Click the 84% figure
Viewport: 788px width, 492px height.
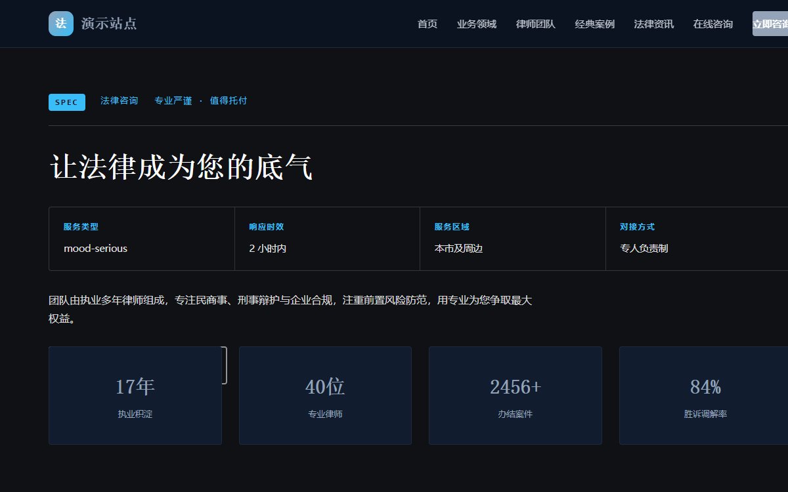705,387
